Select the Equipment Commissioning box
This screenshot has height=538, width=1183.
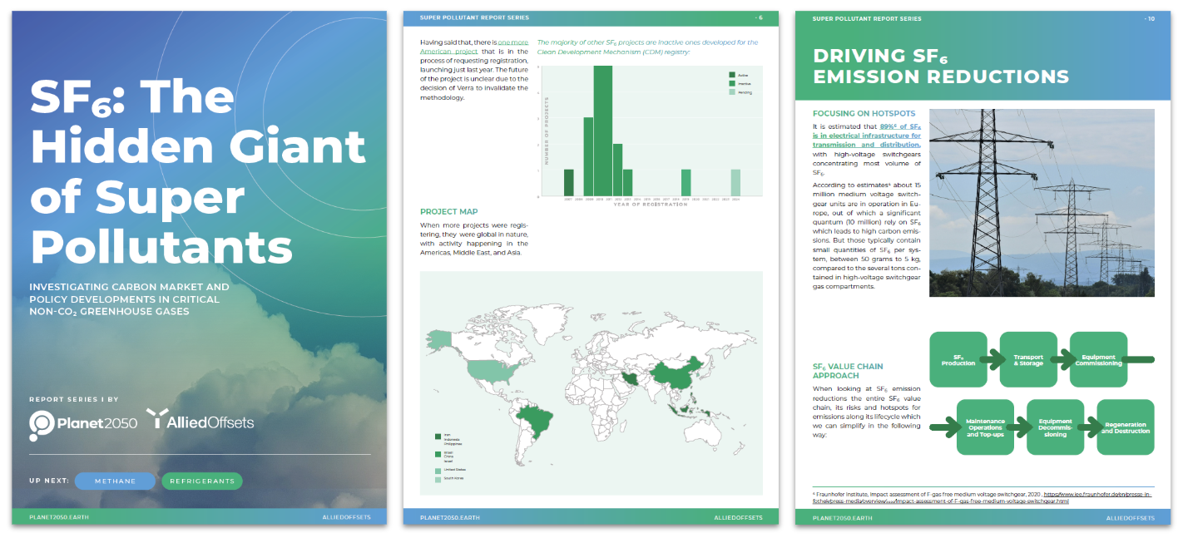pos(1098,359)
